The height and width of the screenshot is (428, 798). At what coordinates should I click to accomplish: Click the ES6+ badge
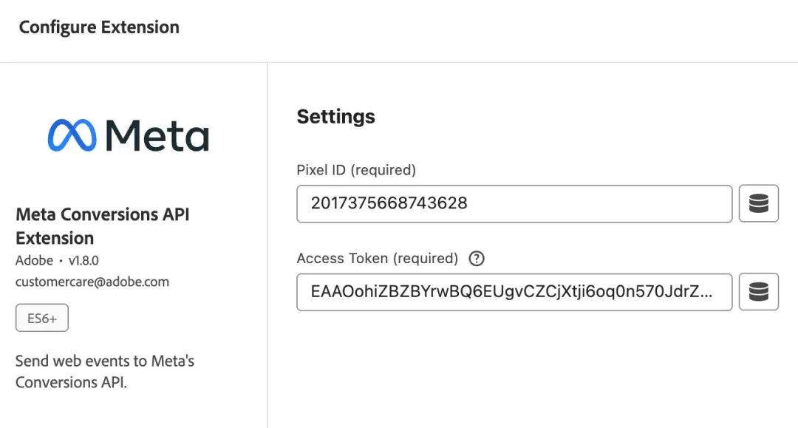point(41,317)
